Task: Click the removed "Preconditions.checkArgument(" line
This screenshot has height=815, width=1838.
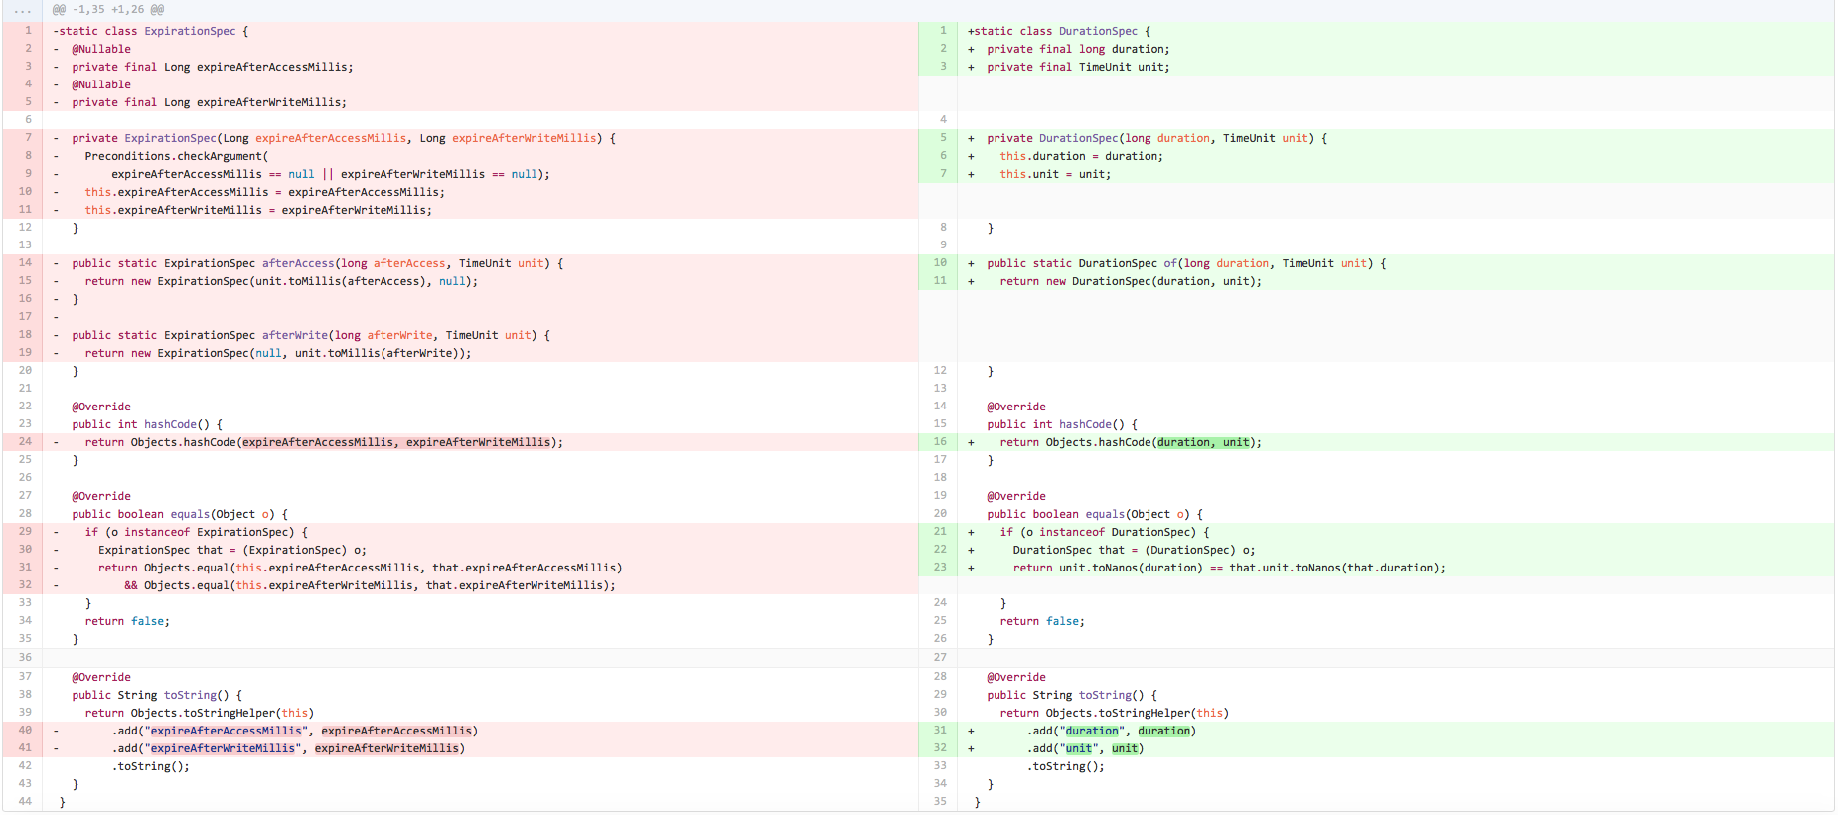Action: click(x=176, y=157)
